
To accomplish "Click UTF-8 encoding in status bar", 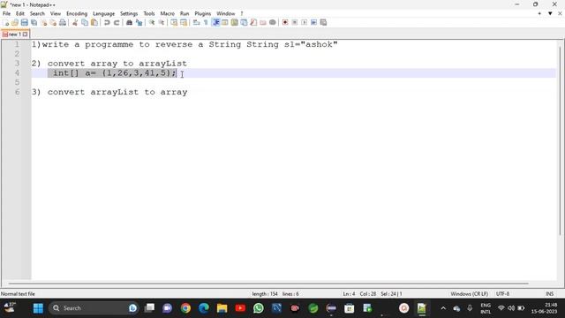I will tap(502, 294).
